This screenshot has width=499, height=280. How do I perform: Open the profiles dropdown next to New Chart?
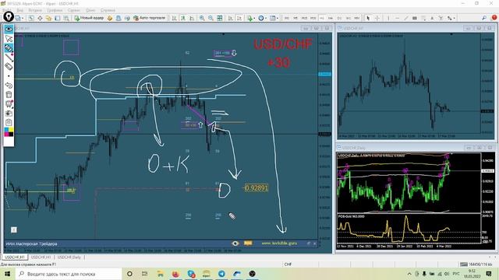pos(19,19)
